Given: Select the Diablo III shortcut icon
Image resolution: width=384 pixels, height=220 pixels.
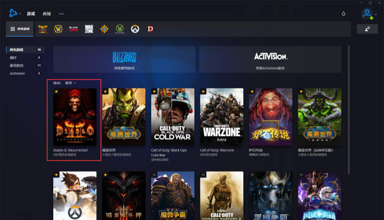Looking at the screenshot, I should [150, 29].
